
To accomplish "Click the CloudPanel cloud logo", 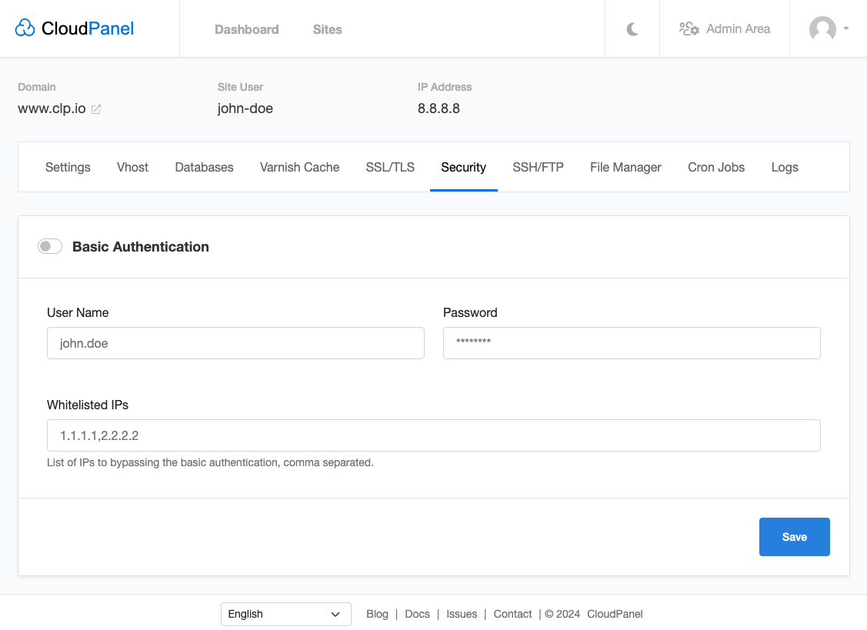I will pos(25,27).
